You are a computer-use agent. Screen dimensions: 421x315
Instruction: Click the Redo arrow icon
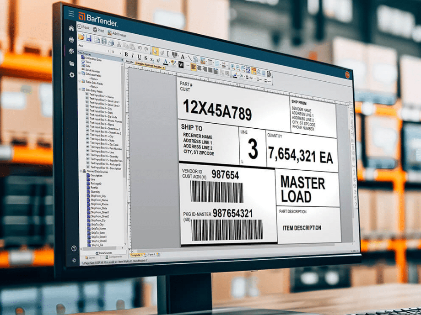pos(146,49)
